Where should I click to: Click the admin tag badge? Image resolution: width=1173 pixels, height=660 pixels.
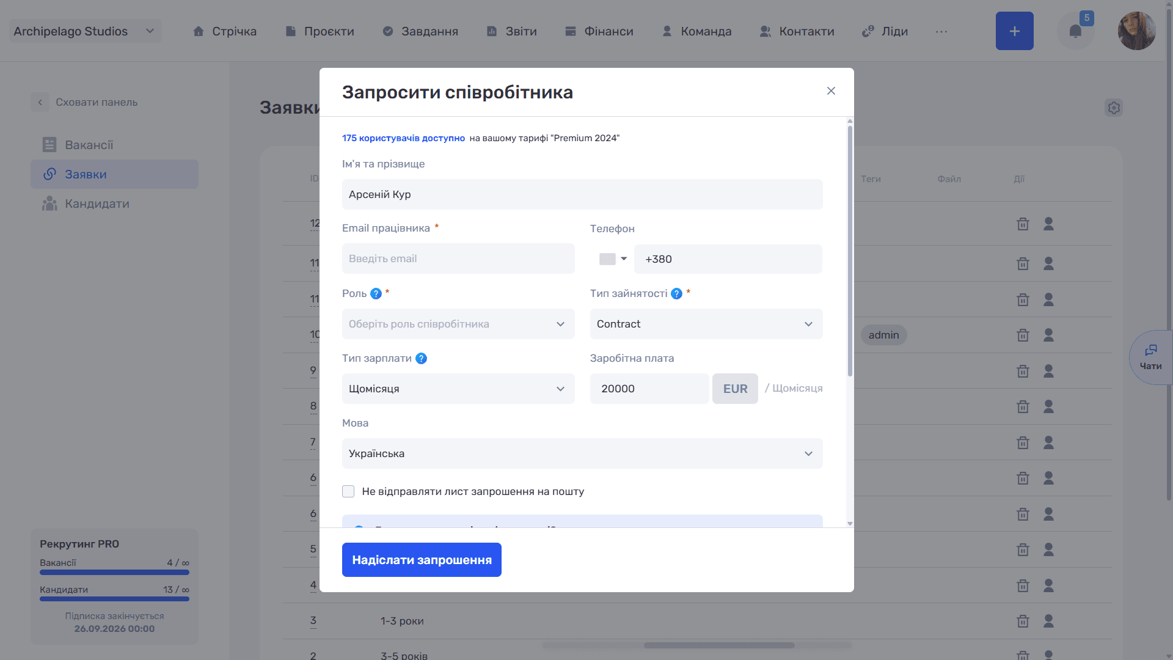[883, 335]
